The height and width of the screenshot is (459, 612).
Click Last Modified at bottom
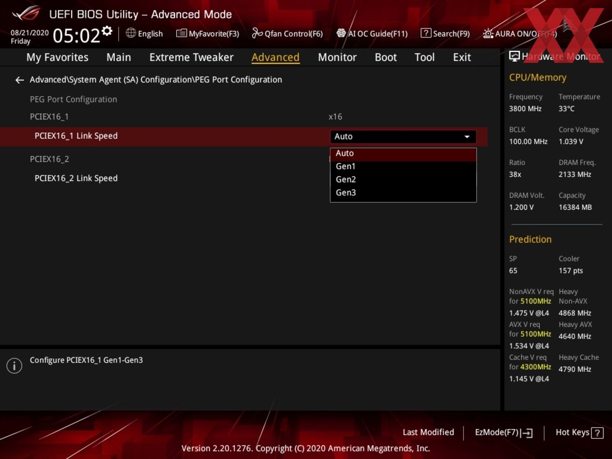[428, 432]
